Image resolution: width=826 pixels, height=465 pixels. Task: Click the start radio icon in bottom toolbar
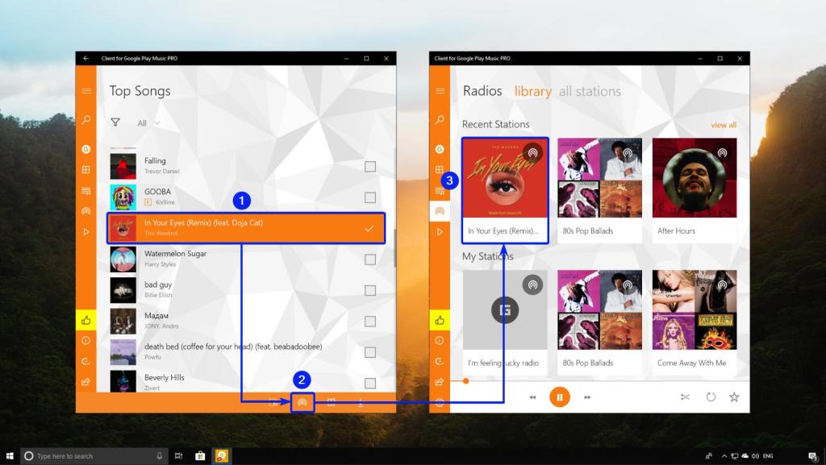coord(302,401)
